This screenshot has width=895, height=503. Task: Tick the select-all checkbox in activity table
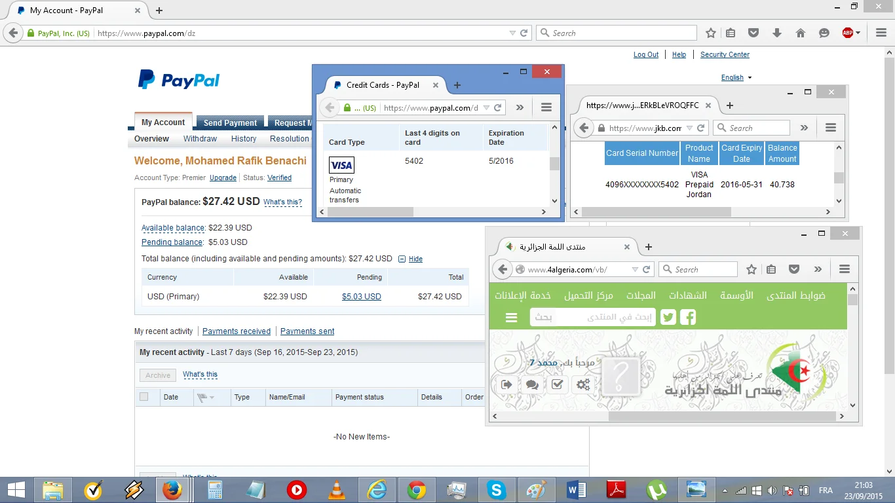point(144,397)
